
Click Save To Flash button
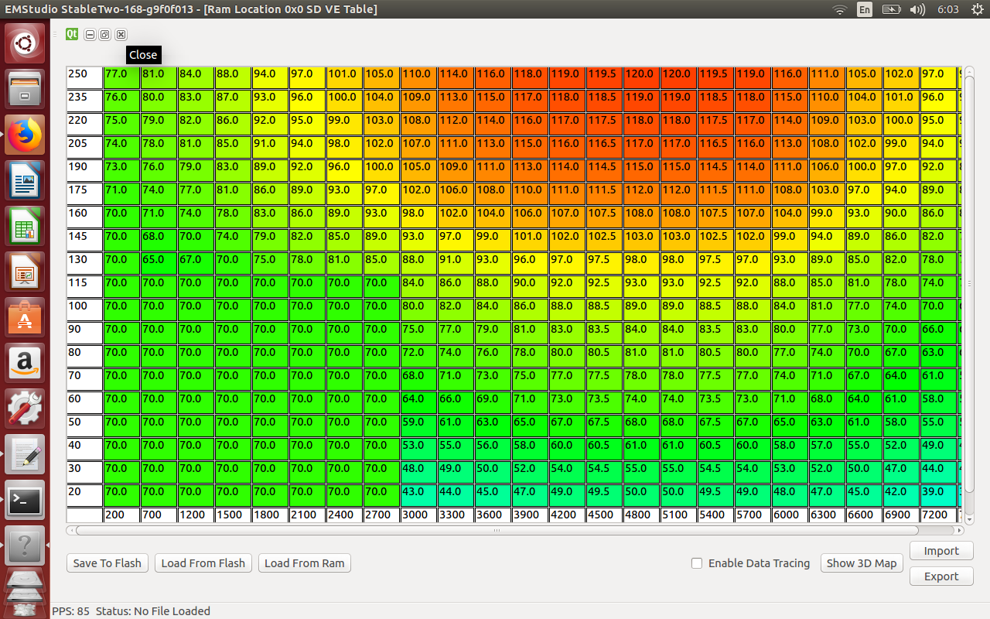[107, 563]
